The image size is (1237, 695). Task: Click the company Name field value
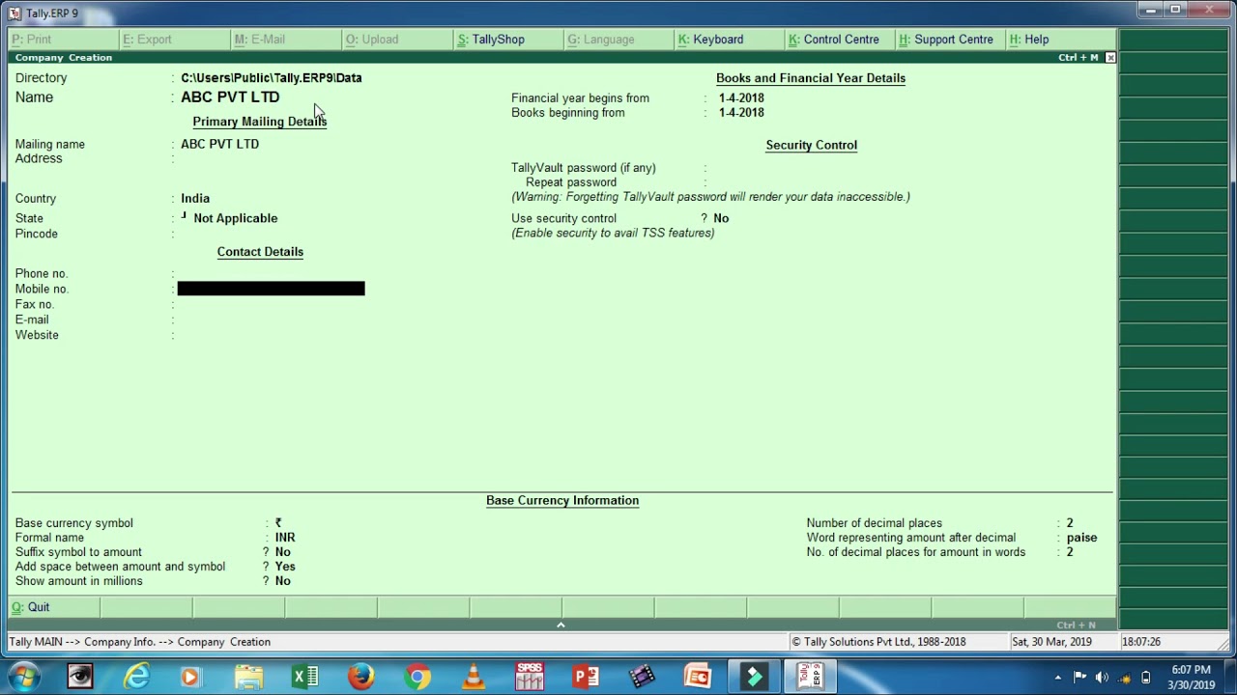coord(230,97)
